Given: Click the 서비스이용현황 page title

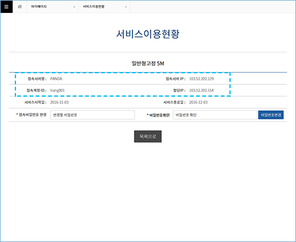Looking at the screenshot, I should (x=148, y=34).
